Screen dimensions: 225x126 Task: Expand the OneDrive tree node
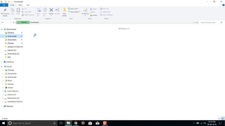[2, 62]
